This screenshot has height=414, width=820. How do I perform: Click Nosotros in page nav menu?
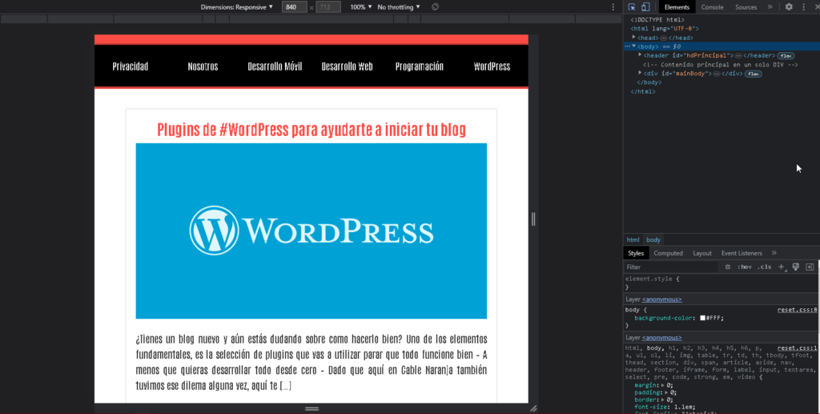203,66
